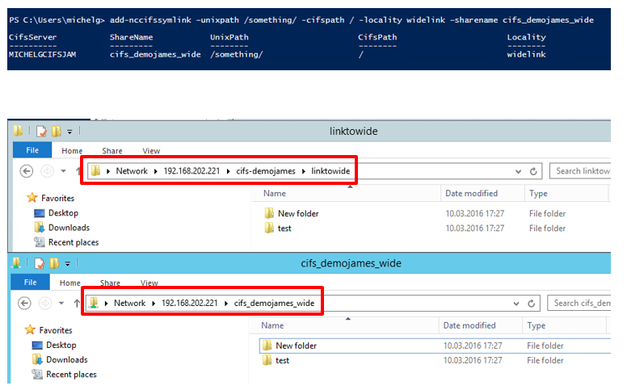Image resolution: width=627 pixels, height=390 pixels.
Task: Go forward in cifs_demojames_wide window
Action: coord(45,304)
